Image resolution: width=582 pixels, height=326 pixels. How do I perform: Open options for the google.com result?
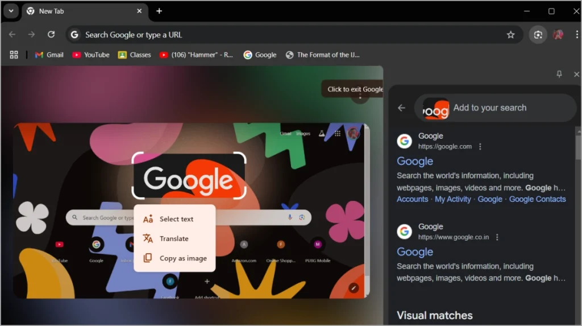[480, 146]
